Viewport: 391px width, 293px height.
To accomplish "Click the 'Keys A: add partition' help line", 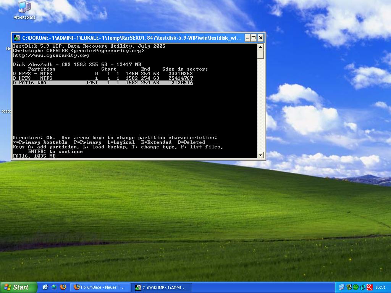I will (118, 147).
